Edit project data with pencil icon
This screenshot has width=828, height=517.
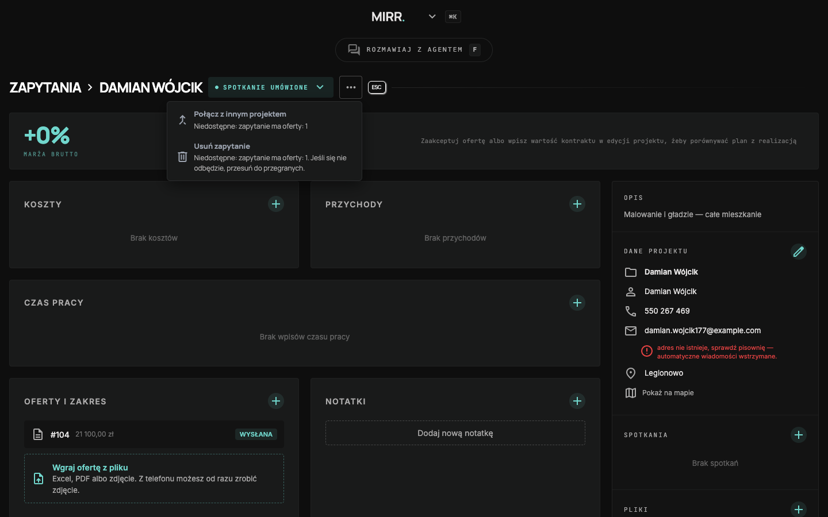click(x=799, y=252)
